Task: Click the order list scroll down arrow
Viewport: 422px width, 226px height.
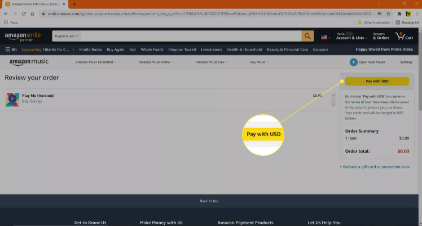Action: (x=333, y=104)
